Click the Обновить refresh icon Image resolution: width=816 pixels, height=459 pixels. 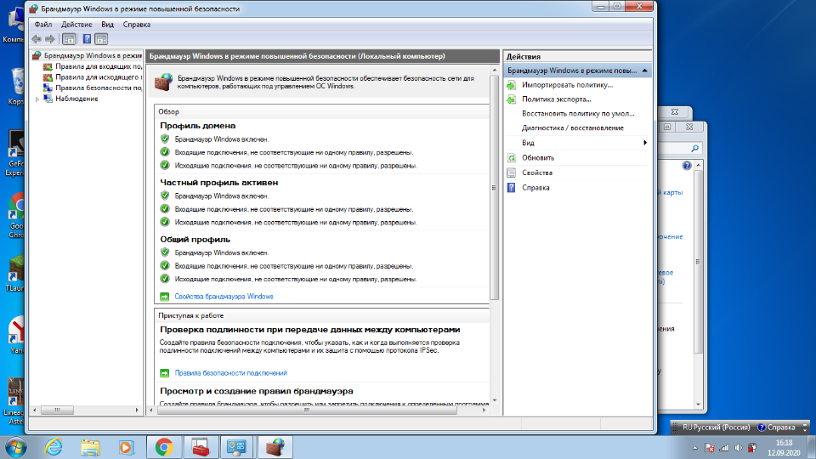(512, 158)
